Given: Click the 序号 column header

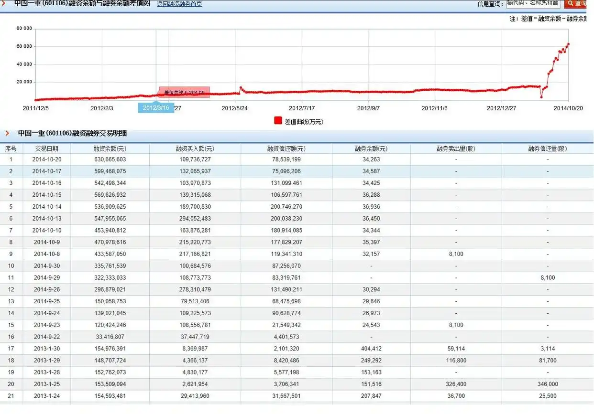Looking at the screenshot, I should 11,149.
